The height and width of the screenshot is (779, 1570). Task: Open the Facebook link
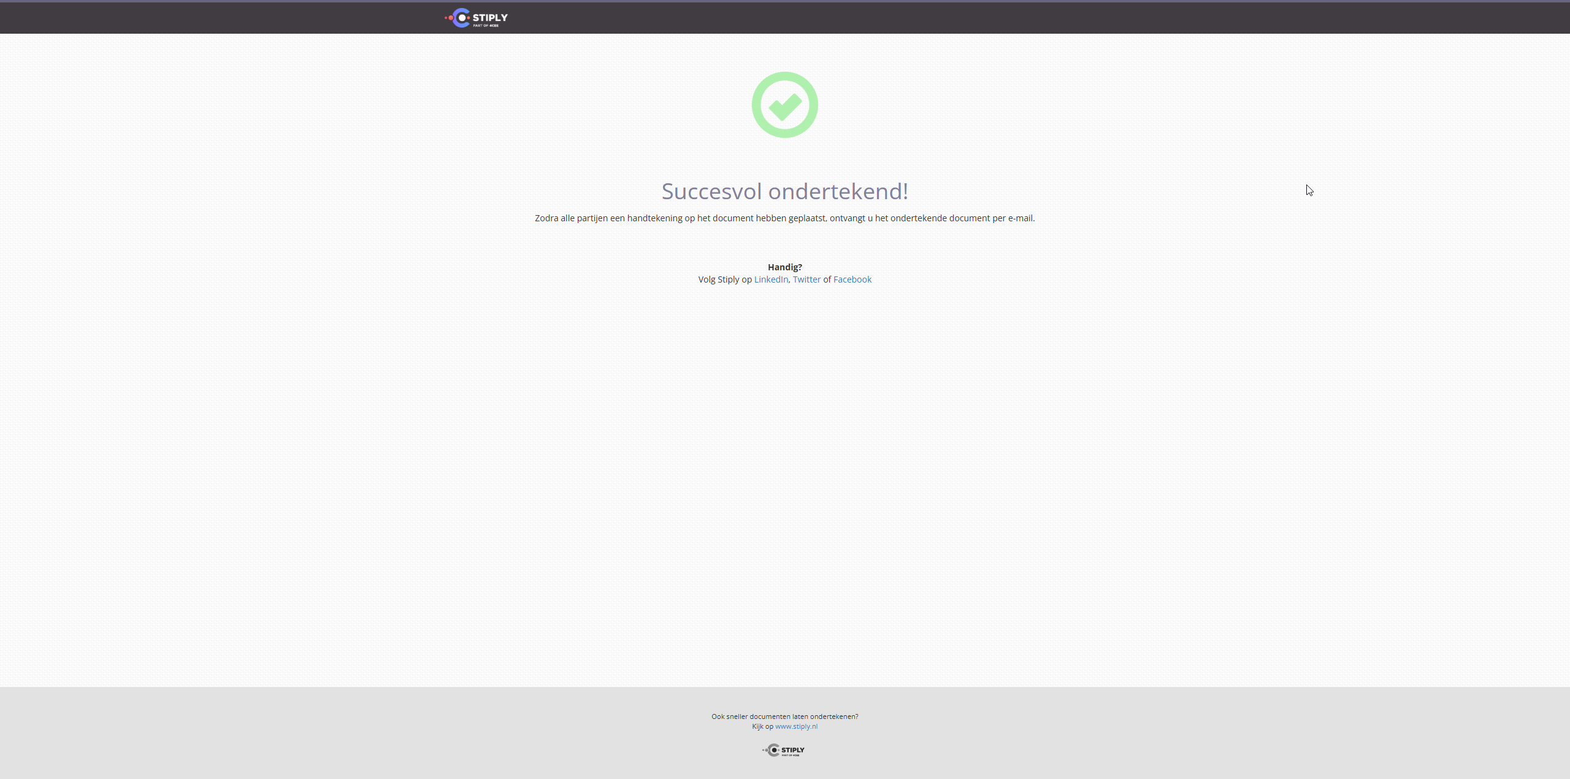tap(852, 279)
